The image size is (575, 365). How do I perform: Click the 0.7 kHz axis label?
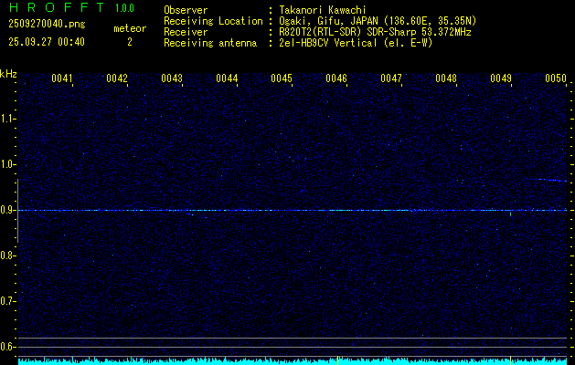coord(6,301)
